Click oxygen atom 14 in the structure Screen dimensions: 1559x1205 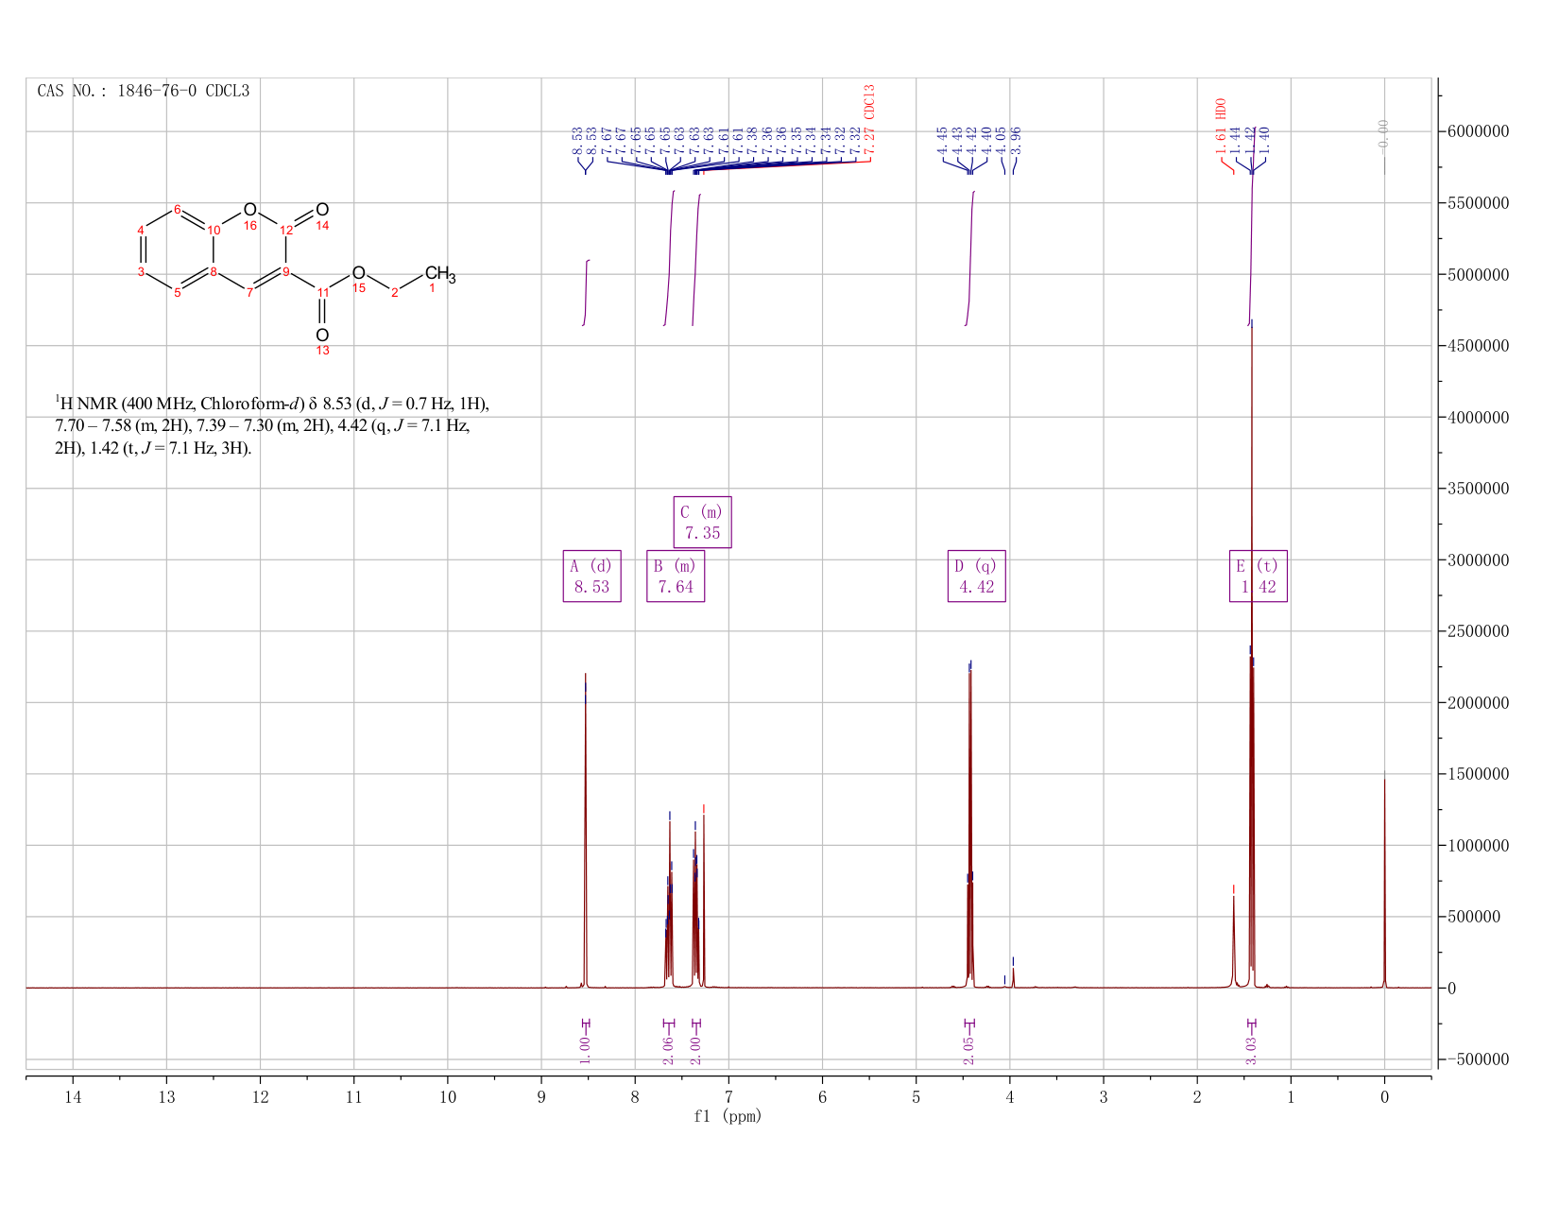(322, 210)
